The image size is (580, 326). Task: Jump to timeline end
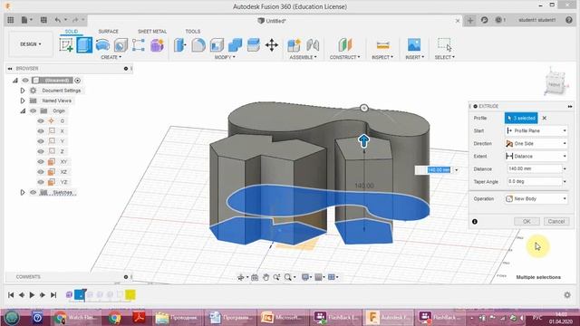point(53,295)
